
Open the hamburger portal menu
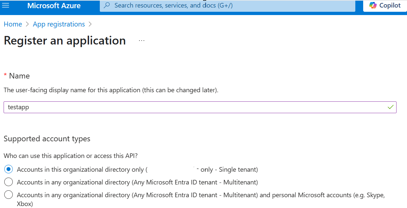pyautogui.click(x=6, y=6)
